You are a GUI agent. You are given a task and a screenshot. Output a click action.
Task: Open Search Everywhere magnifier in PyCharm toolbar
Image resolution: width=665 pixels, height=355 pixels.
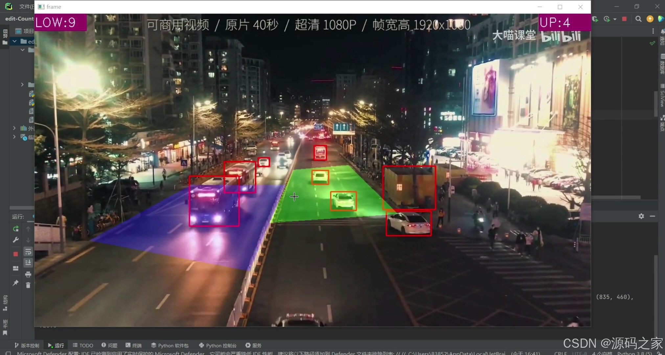tap(638, 19)
